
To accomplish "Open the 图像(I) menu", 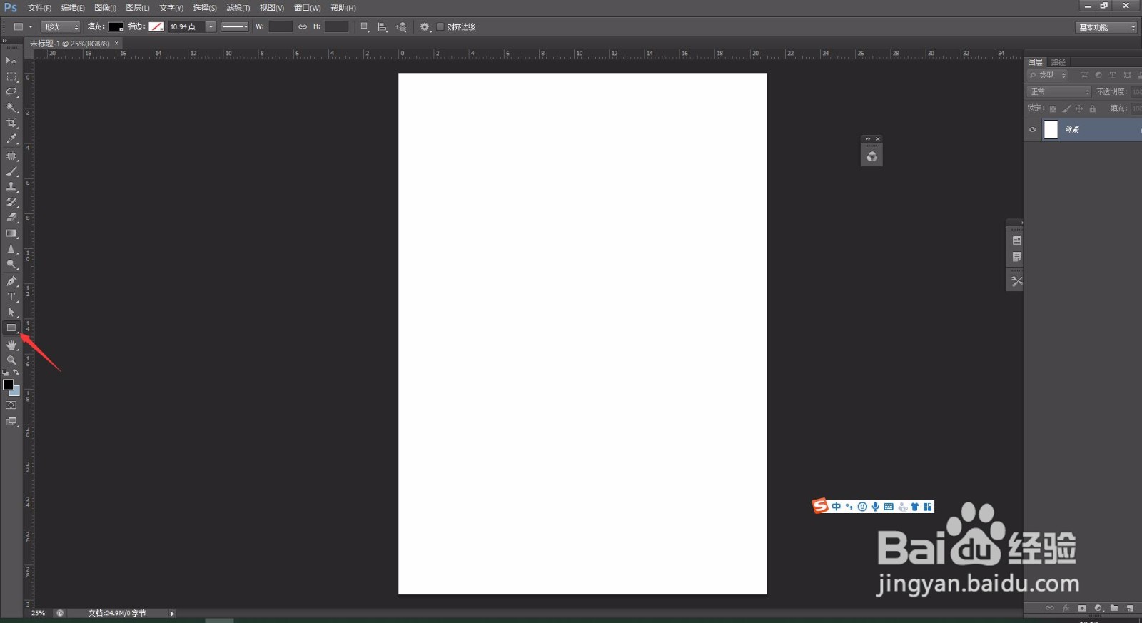I will (106, 8).
